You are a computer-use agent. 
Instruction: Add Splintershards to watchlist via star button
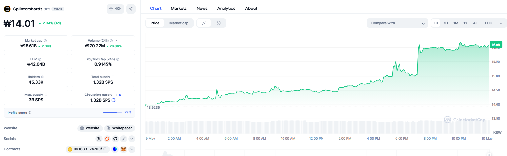pyautogui.click(x=115, y=9)
